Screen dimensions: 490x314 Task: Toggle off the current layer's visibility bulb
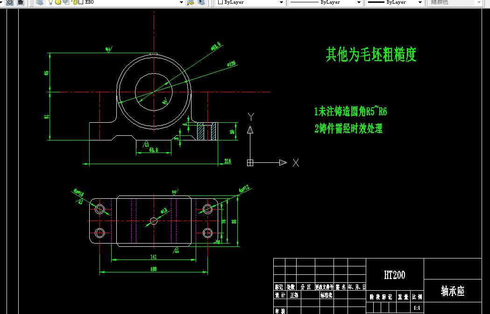pos(51,3)
